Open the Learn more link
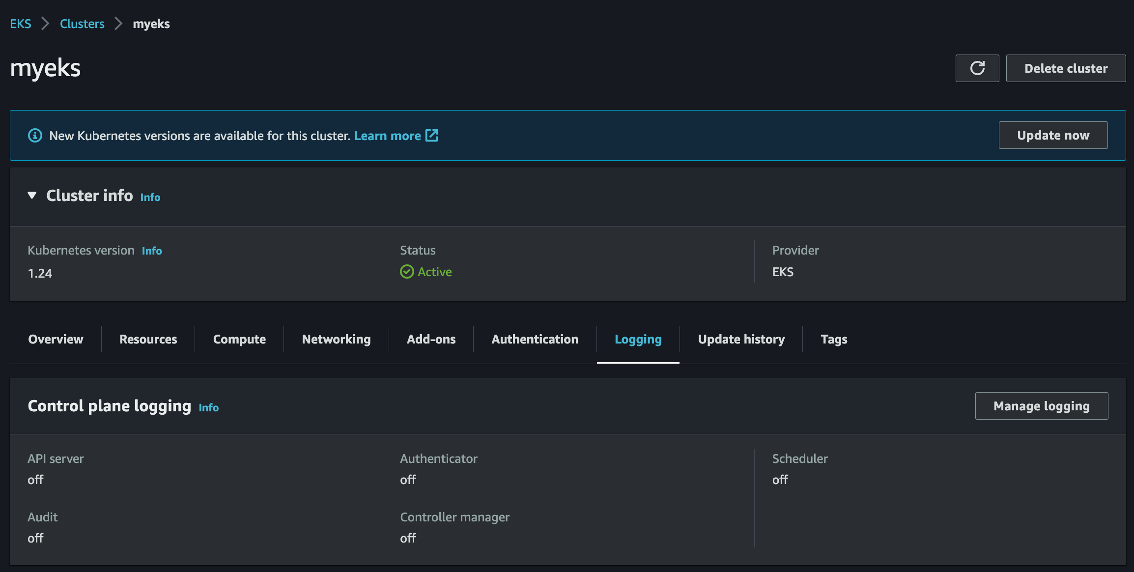The image size is (1134, 572). tap(387, 136)
